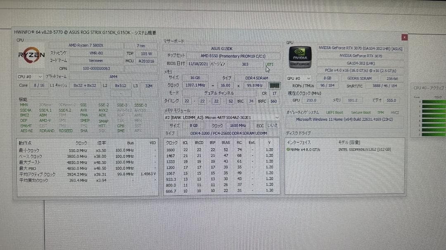
Task: Toggle the AMD-V feature flag
Action: 45,120
